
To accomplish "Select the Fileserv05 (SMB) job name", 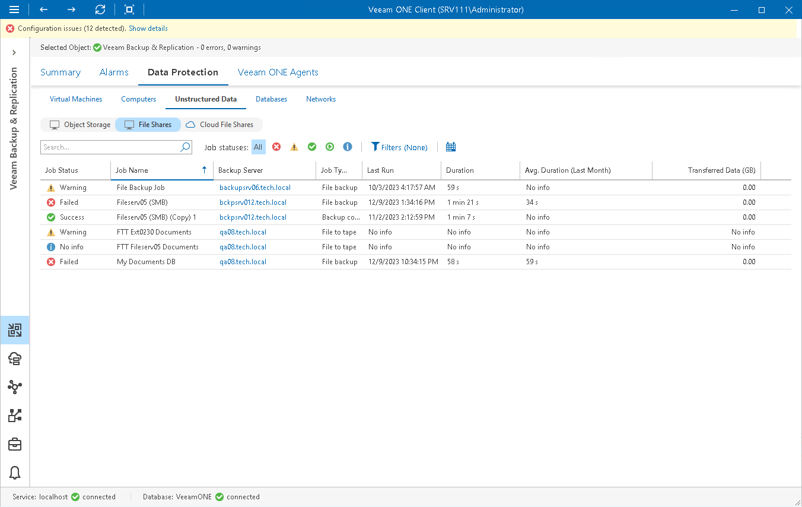I will coord(142,202).
